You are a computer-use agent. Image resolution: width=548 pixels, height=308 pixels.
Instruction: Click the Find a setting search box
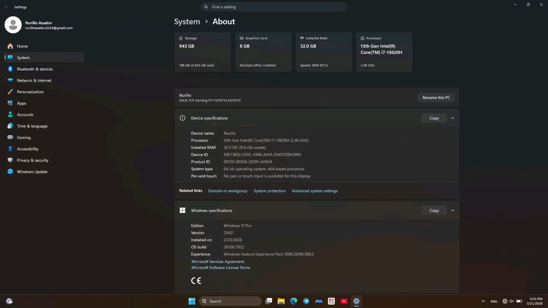(274, 7)
